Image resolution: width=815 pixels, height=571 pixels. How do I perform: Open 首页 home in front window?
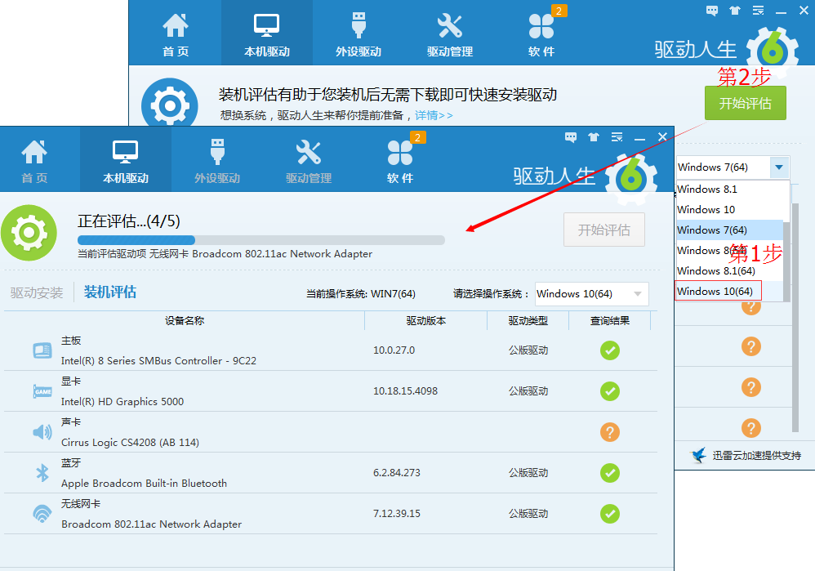coord(34,160)
